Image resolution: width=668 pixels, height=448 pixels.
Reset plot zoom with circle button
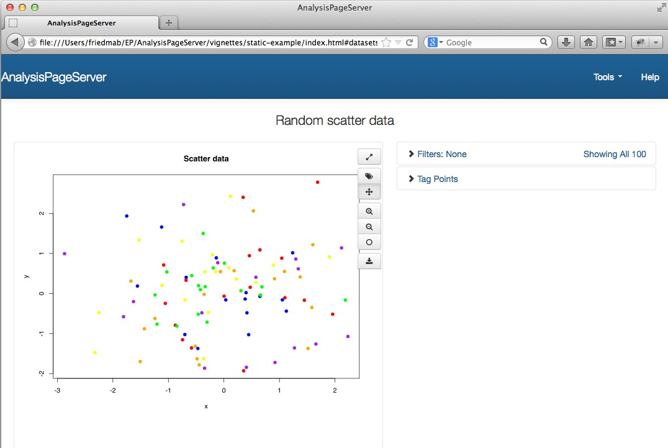coord(369,242)
